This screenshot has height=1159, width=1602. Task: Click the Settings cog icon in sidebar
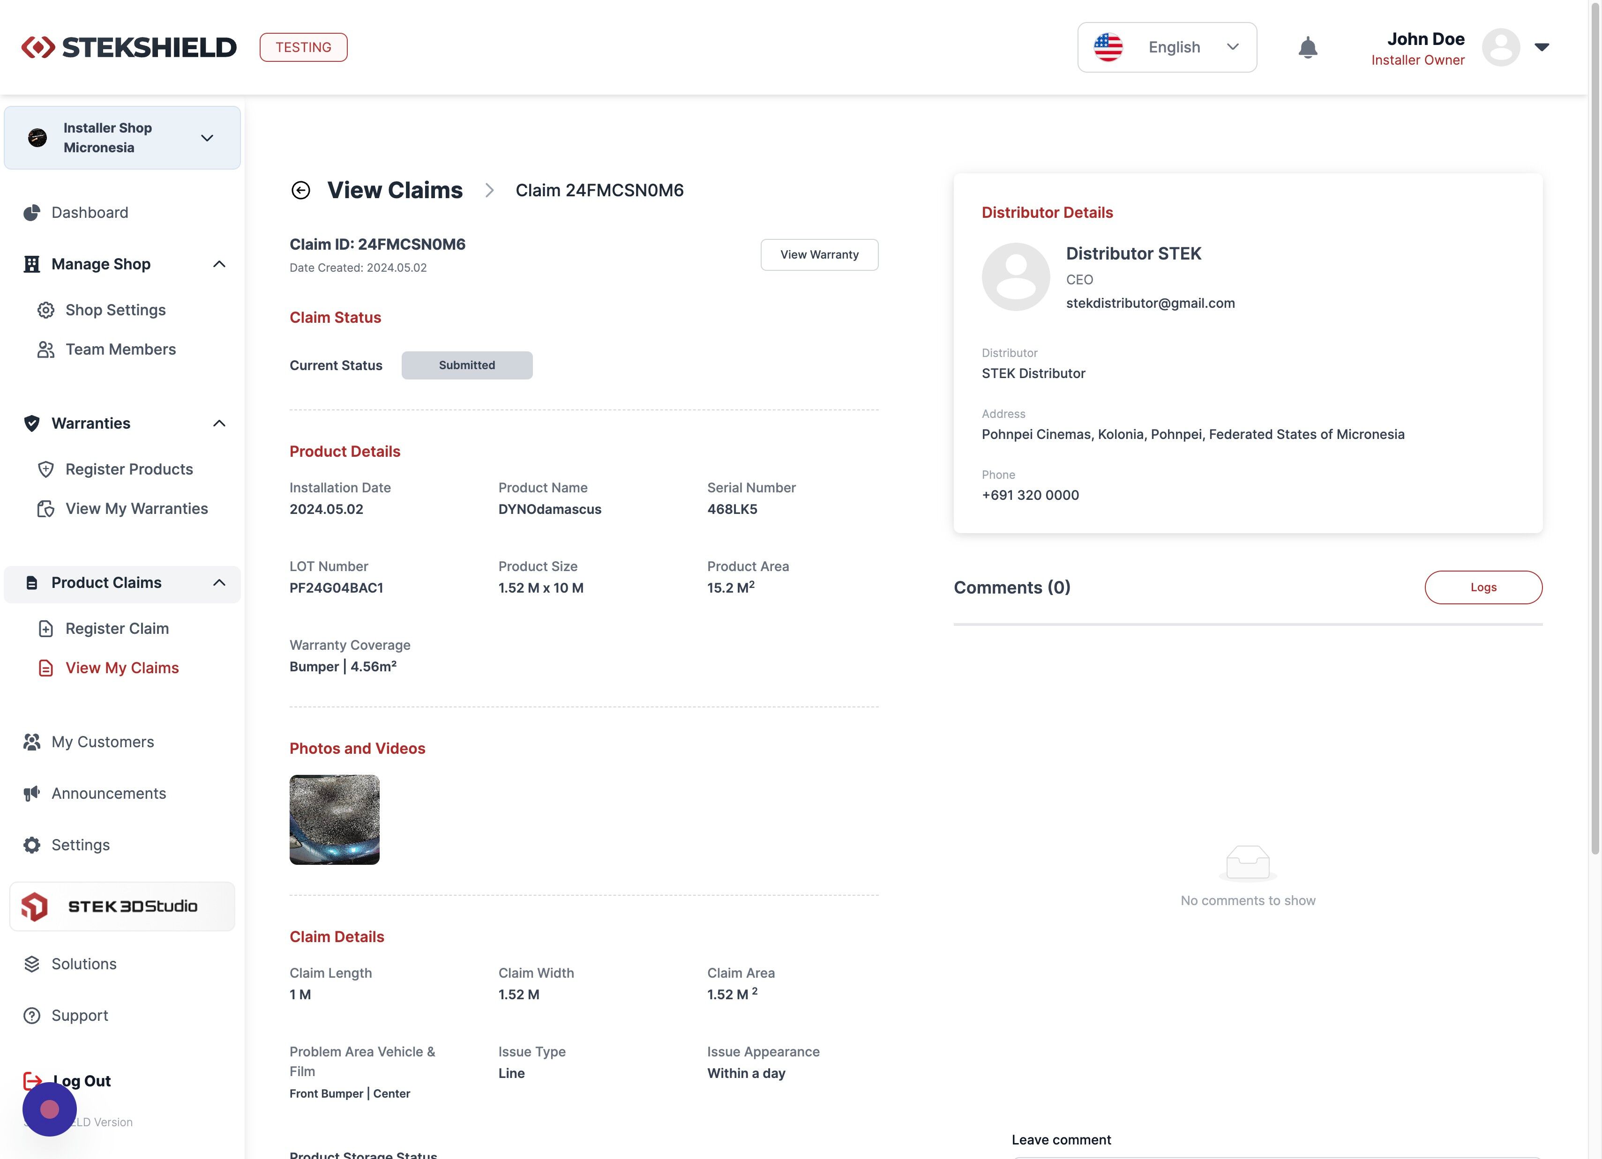(32, 845)
